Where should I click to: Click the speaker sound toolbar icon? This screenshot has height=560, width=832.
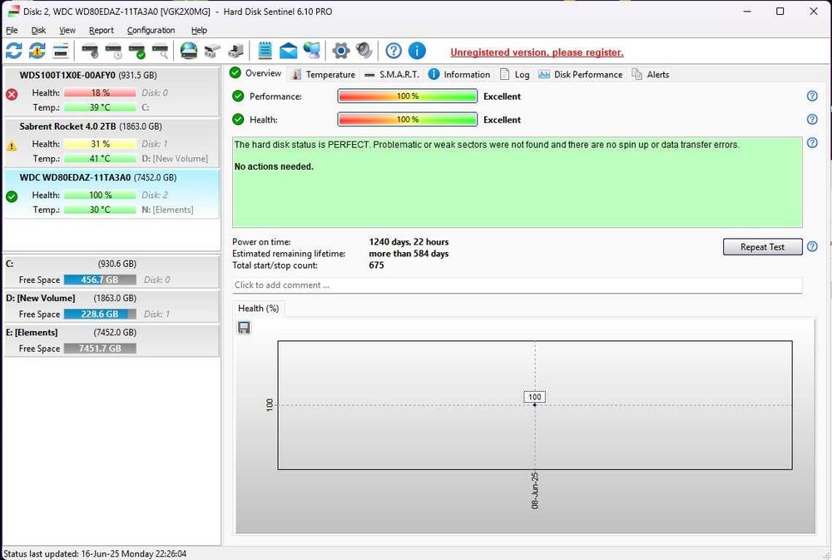(x=364, y=51)
